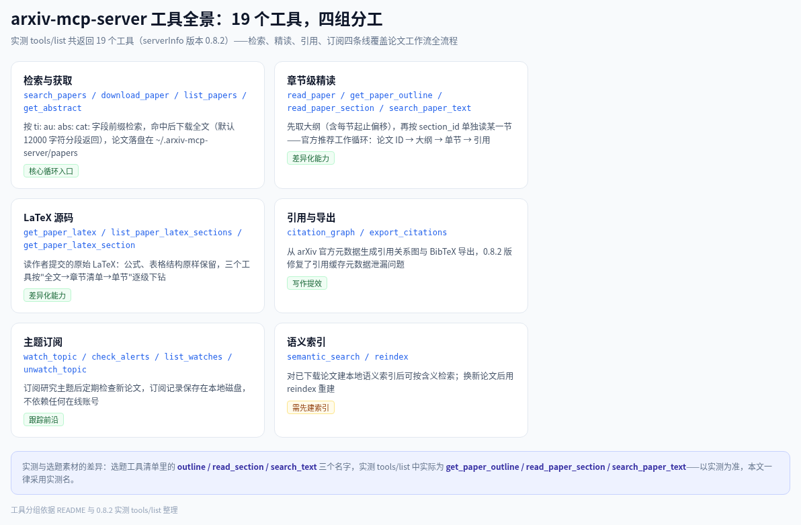Viewport: 801px width, 525px height.
Task: Click the footer 工具分组依据 README text
Action: pos(94,510)
